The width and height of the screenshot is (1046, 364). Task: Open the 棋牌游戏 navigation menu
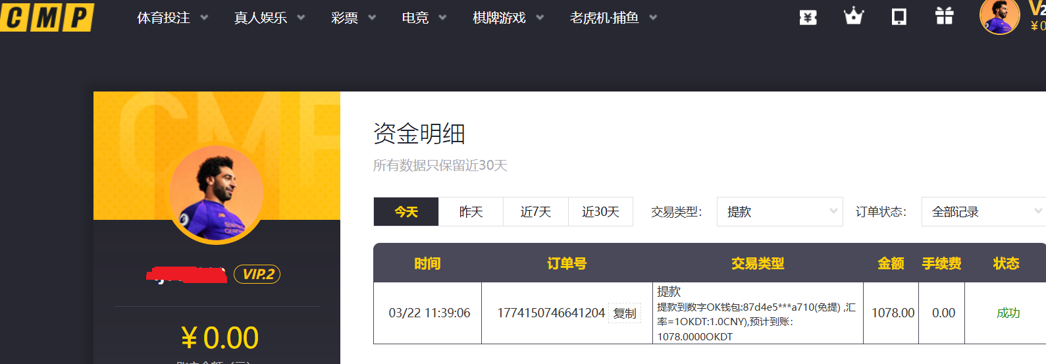click(x=508, y=18)
